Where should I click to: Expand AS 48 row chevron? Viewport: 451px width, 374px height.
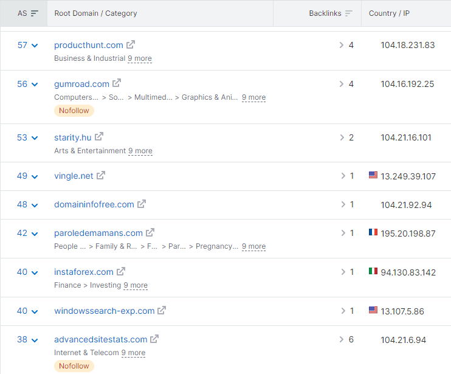coord(35,205)
